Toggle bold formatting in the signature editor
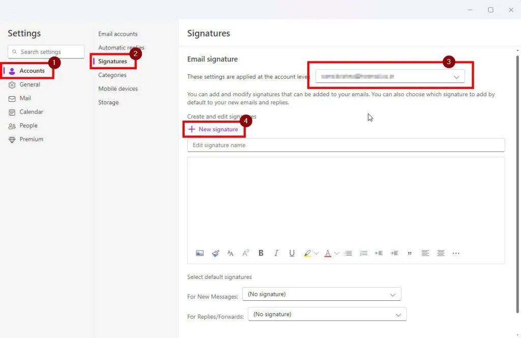The width and height of the screenshot is (521, 338). tap(261, 253)
